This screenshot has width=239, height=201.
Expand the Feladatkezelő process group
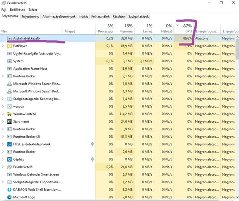click(x=3, y=167)
